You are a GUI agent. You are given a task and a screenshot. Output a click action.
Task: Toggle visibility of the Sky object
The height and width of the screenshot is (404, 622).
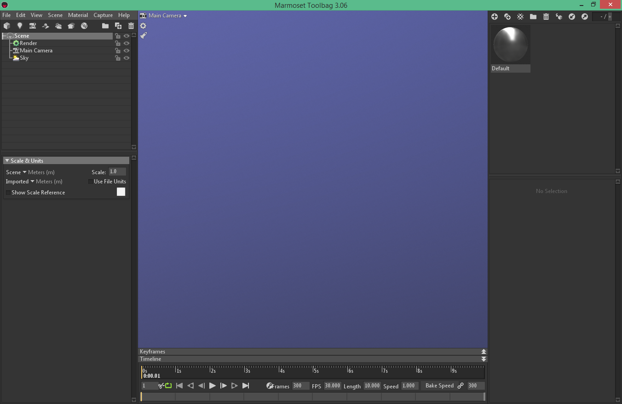point(127,58)
